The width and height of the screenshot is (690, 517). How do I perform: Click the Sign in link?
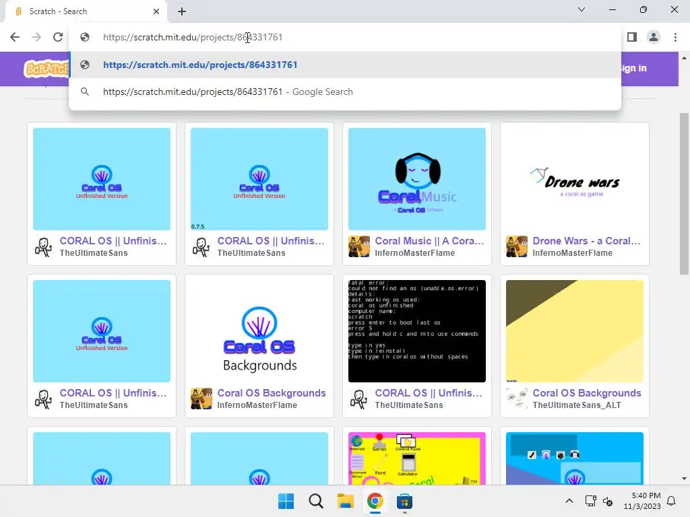[633, 68]
